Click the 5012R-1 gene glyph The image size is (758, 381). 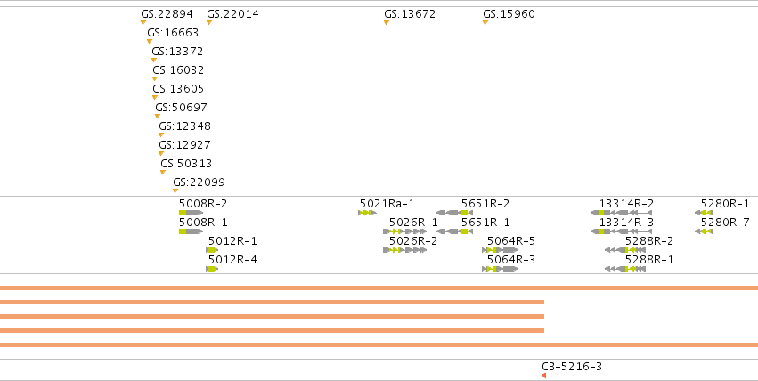[212, 250]
